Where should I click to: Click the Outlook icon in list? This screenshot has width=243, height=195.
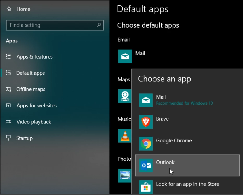click(x=146, y=165)
